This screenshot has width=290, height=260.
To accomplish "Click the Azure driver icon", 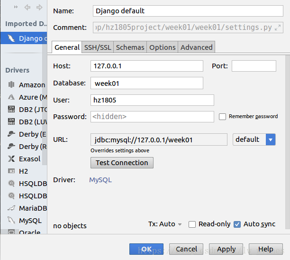I will point(11,97).
